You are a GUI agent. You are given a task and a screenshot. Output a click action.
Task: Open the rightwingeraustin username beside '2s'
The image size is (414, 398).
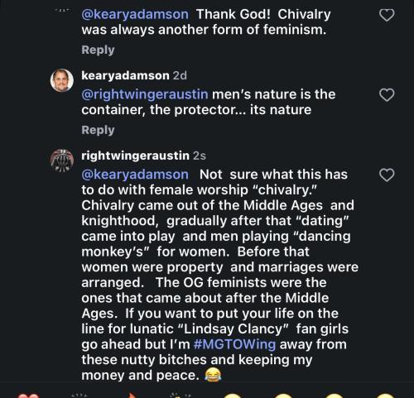pos(135,156)
